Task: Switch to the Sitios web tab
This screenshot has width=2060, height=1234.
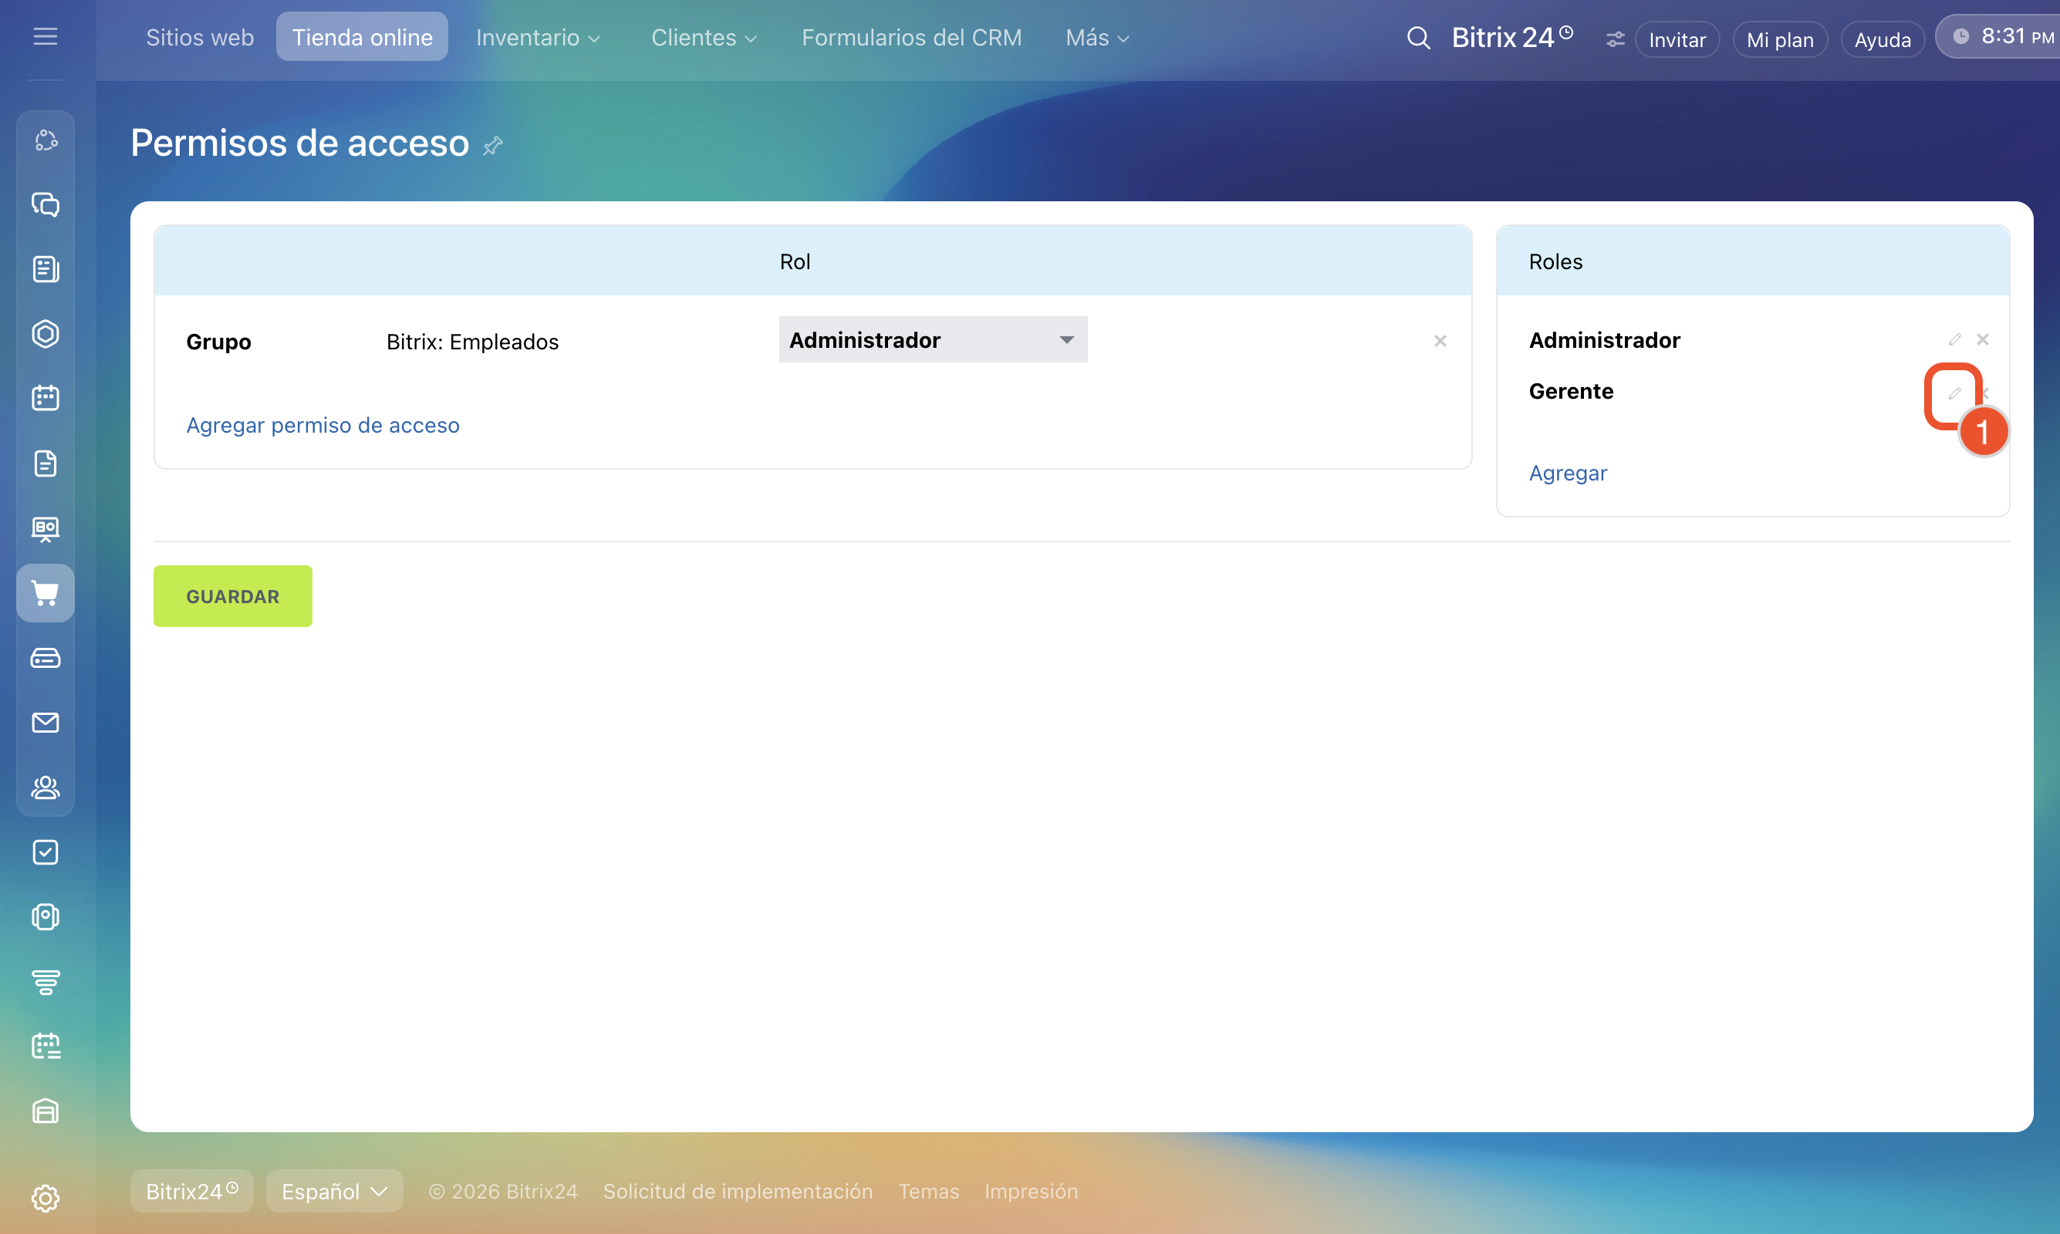Action: pyautogui.click(x=200, y=39)
